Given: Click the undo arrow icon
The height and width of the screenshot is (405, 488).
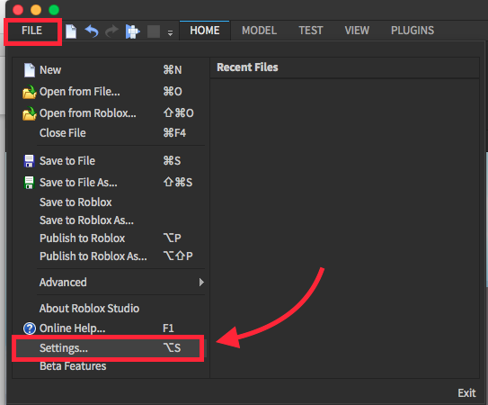Looking at the screenshot, I should (x=92, y=31).
